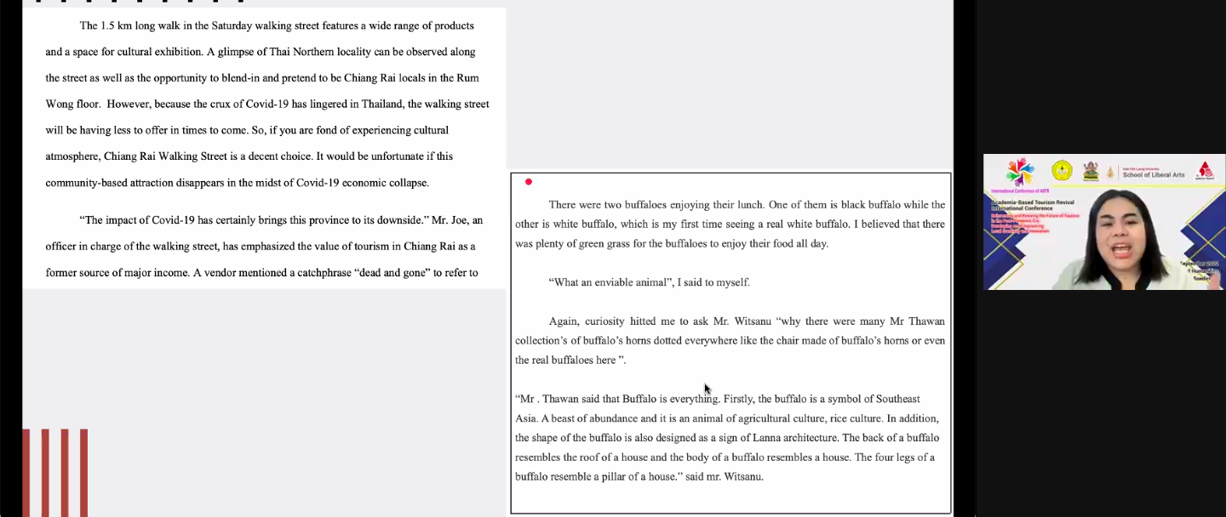Click the line starting "atmosphere, Chiang Rai Walking Street"
The height and width of the screenshot is (517, 1226).
(249, 156)
